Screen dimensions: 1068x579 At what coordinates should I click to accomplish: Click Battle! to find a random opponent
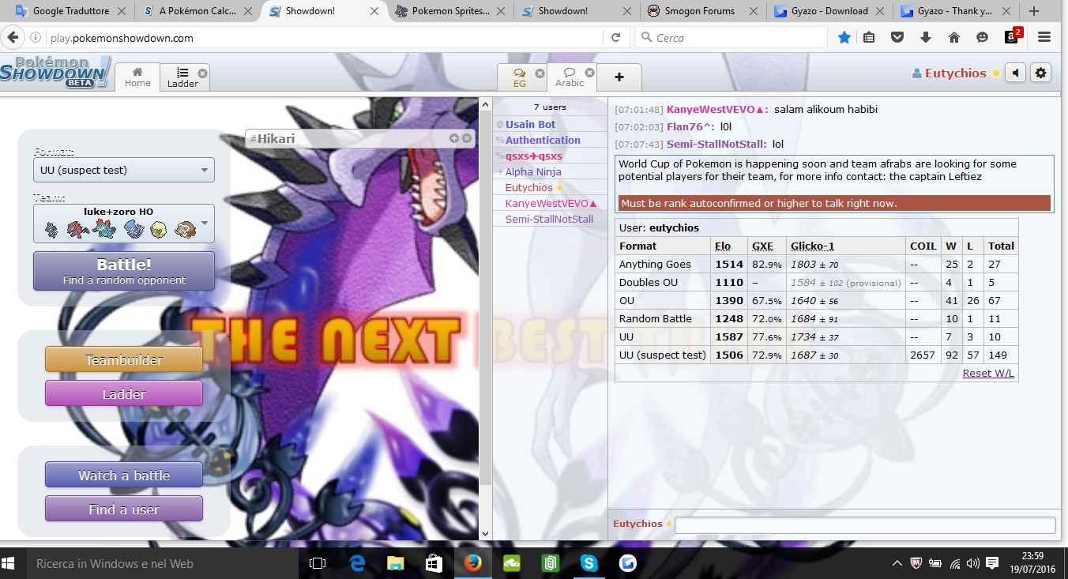tap(124, 271)
